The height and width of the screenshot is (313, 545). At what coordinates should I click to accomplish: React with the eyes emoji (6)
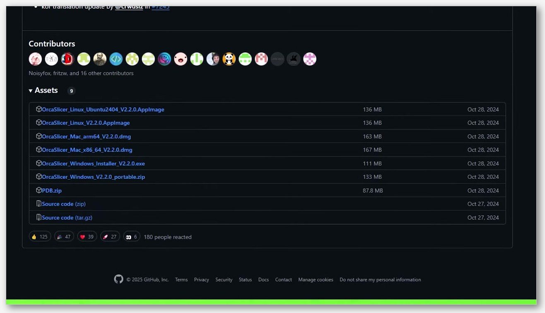pyautogui.click(x=132, y=237)
